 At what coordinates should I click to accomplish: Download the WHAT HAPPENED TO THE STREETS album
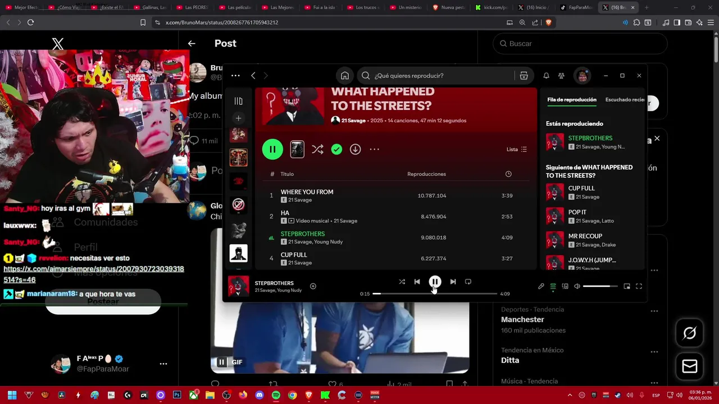pyautogui.click(x=355, y=149)
